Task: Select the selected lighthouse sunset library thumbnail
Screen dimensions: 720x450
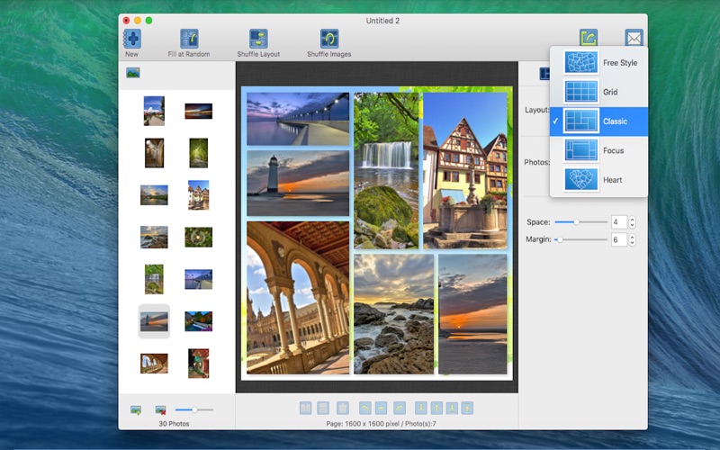Action: pyautogui.click(x=154, y=321)
